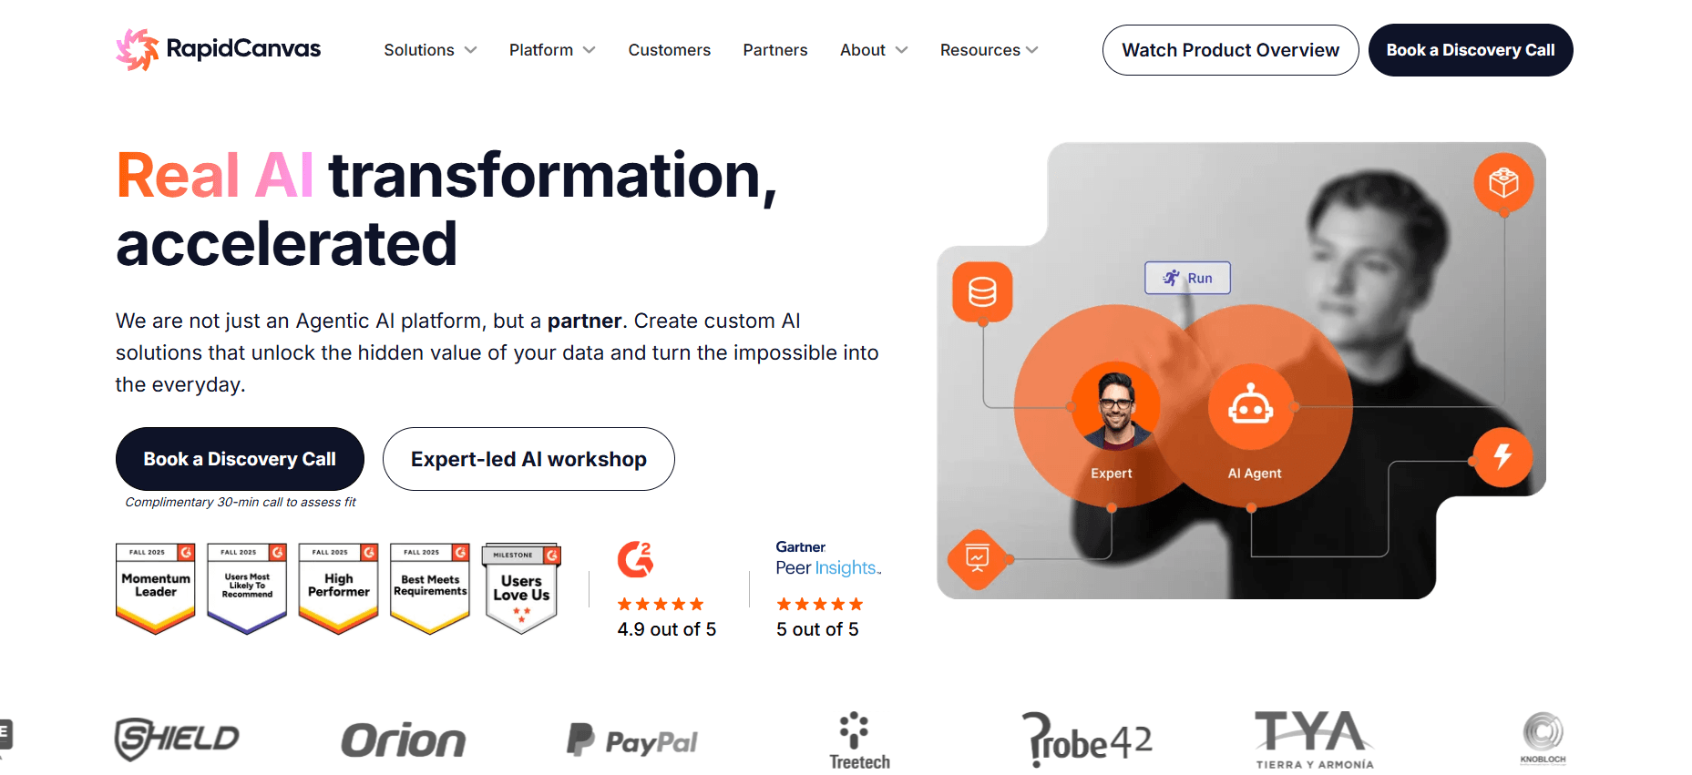
Task: Click the AI Agent robot icon
Action: tap(1251, 406)
